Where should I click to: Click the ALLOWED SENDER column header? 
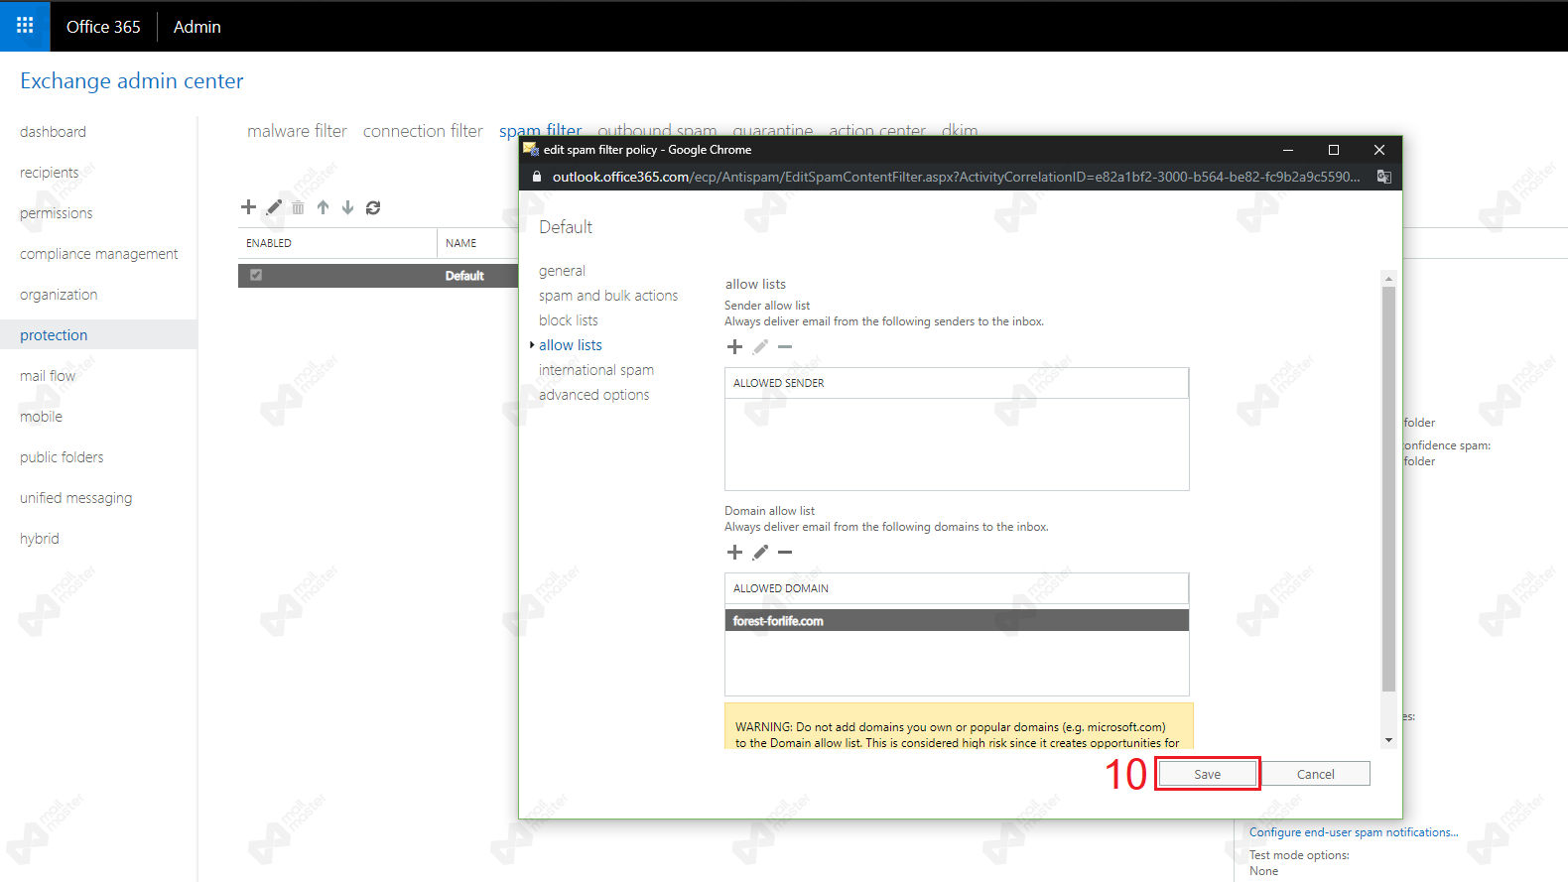(957, 383)
